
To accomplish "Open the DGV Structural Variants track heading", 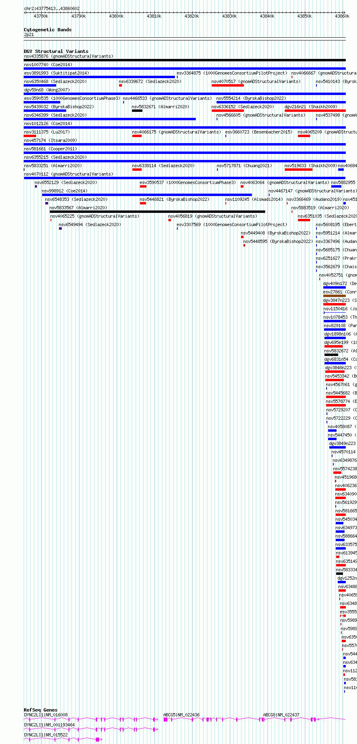I will pyautogui.click(x=56, y=51).
